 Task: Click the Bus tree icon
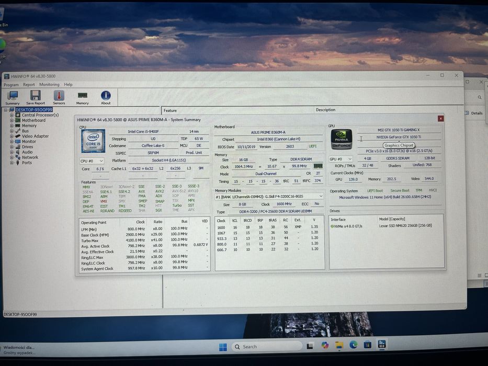[x=18, y=131]
